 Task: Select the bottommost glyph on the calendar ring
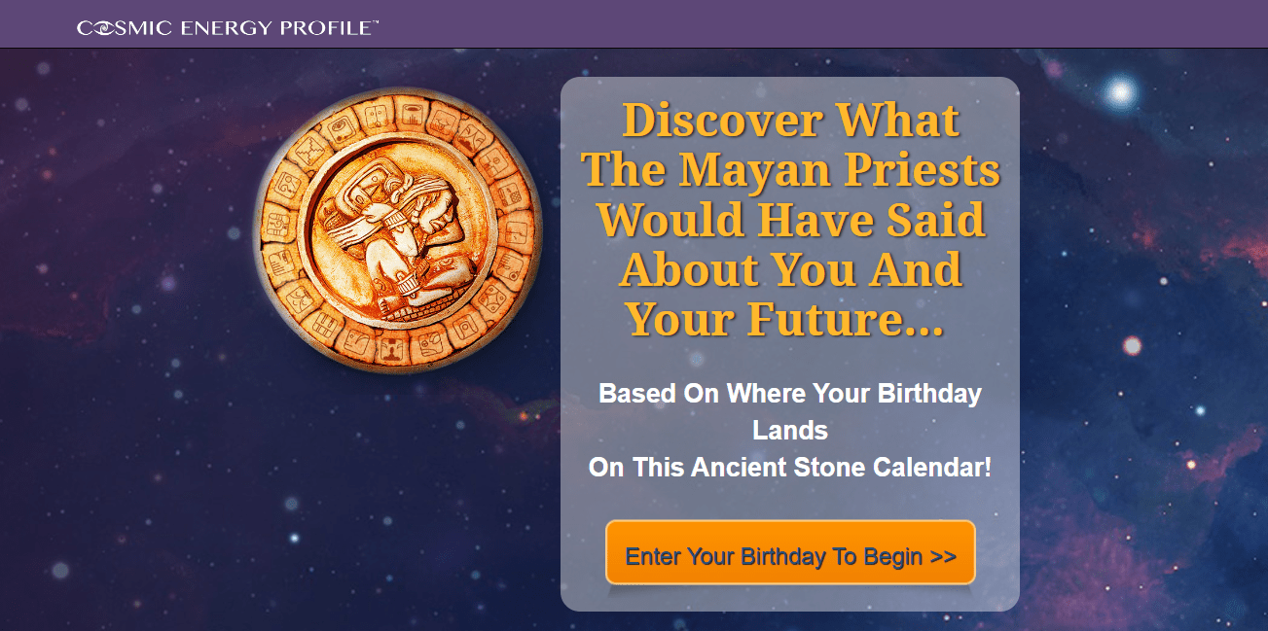point(390,348)
